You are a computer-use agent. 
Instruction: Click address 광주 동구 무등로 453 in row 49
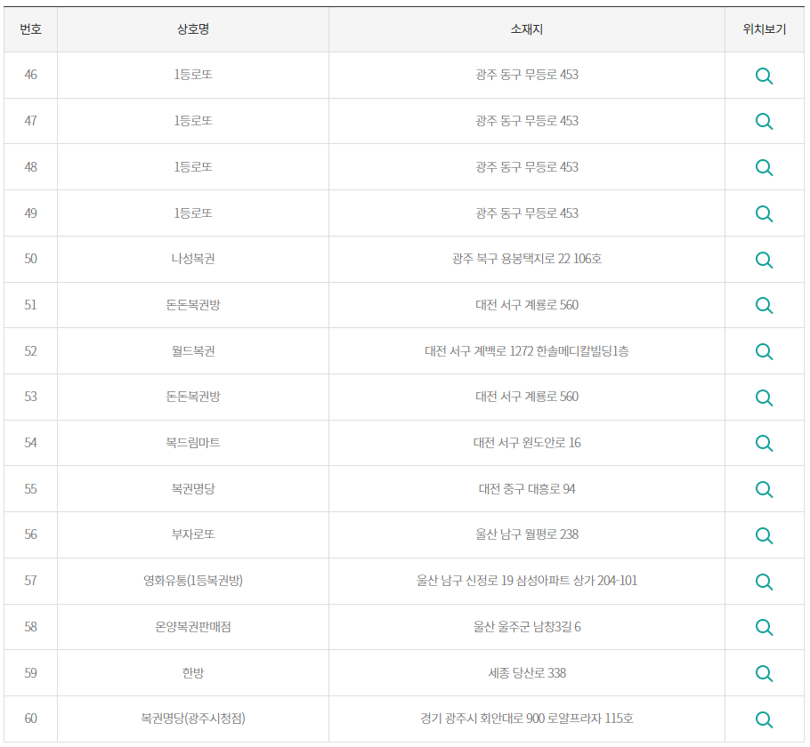[x=526, y=213]
